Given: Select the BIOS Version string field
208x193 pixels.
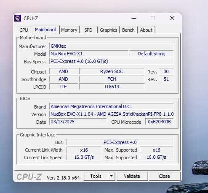Looking at the screenshot, I should 112,114.
